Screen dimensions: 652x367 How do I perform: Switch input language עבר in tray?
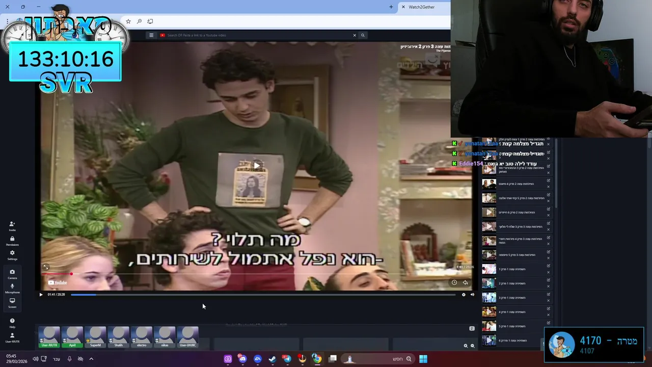click(57, 359)
